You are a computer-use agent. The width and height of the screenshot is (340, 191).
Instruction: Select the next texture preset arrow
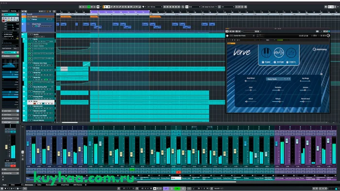coord(289,79)
